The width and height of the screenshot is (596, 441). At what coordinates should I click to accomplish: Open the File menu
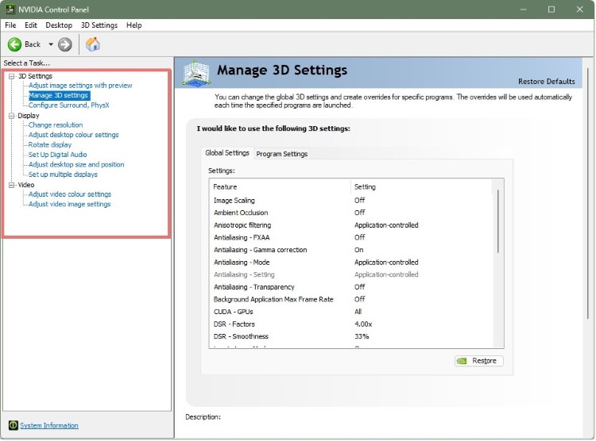[x=10, y=25]
